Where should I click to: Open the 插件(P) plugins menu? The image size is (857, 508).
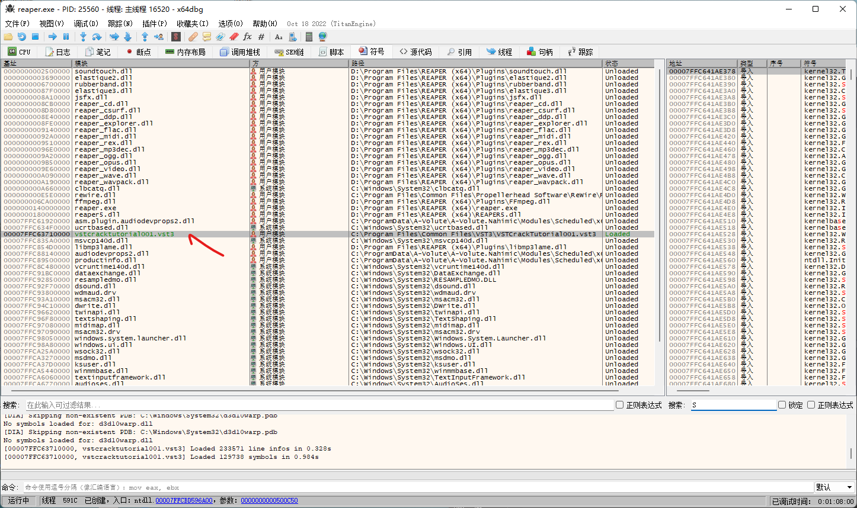pyautogui.click(x=155, y=24)
